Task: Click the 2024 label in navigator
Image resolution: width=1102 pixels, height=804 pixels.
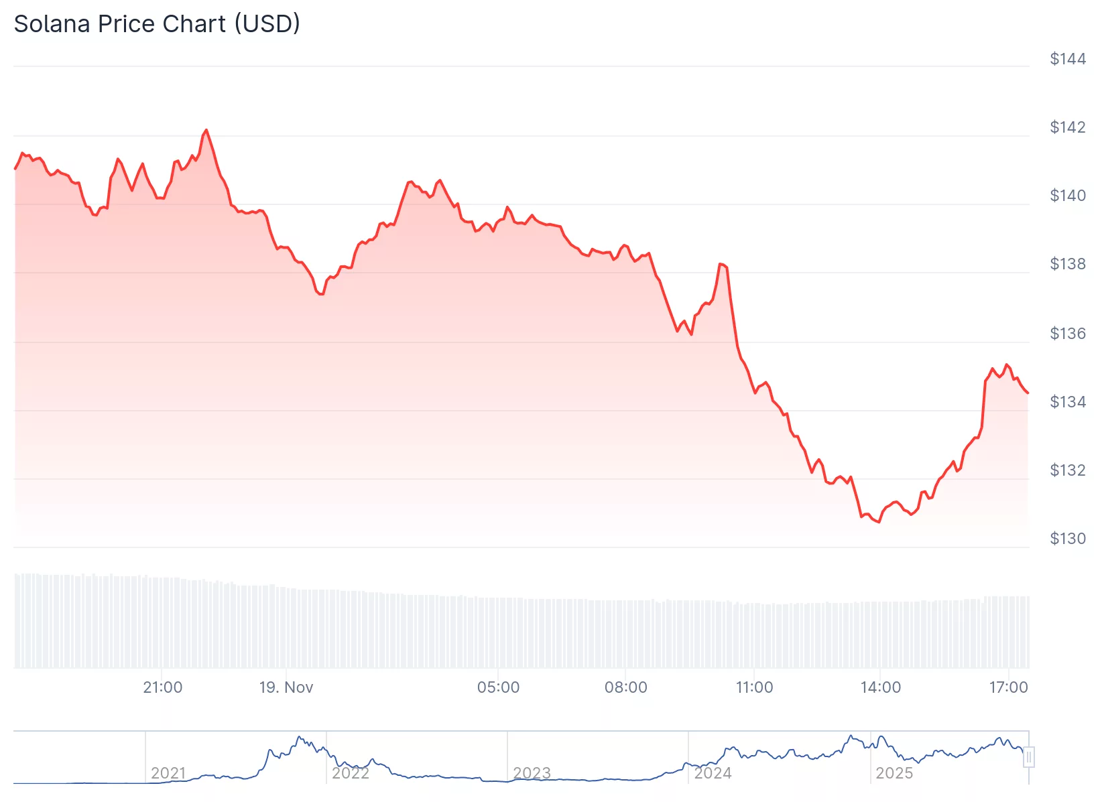Action: (713, 773)
